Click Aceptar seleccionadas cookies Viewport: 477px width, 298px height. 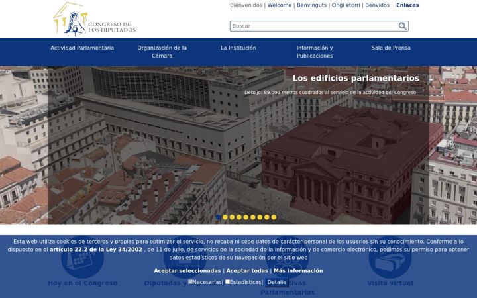coord(187,271)
